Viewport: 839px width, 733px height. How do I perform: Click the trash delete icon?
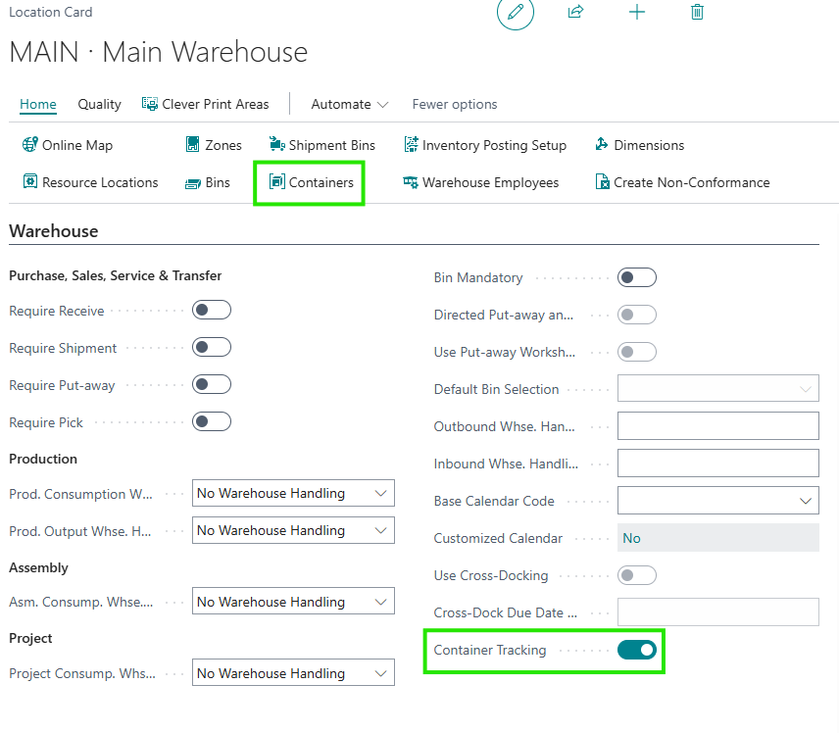tap(697, 13)
